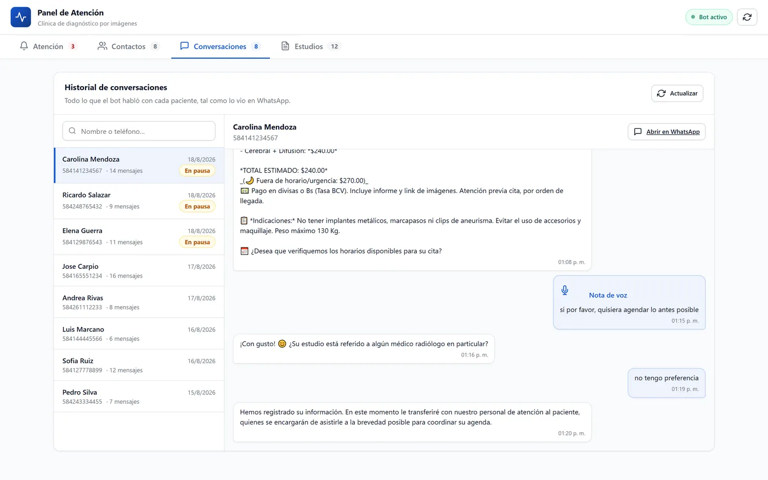Select Pedro Silva conversation
Screen dimensions: 768x480
tap(139, 397)
